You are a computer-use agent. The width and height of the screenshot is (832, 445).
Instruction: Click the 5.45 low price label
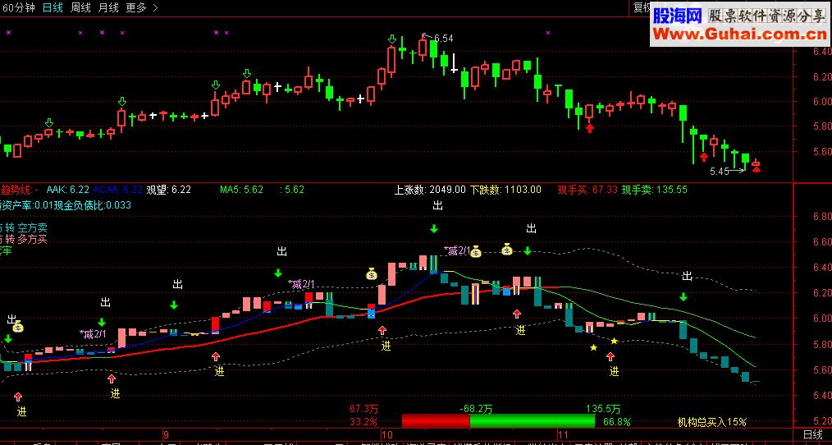point(719,172)
